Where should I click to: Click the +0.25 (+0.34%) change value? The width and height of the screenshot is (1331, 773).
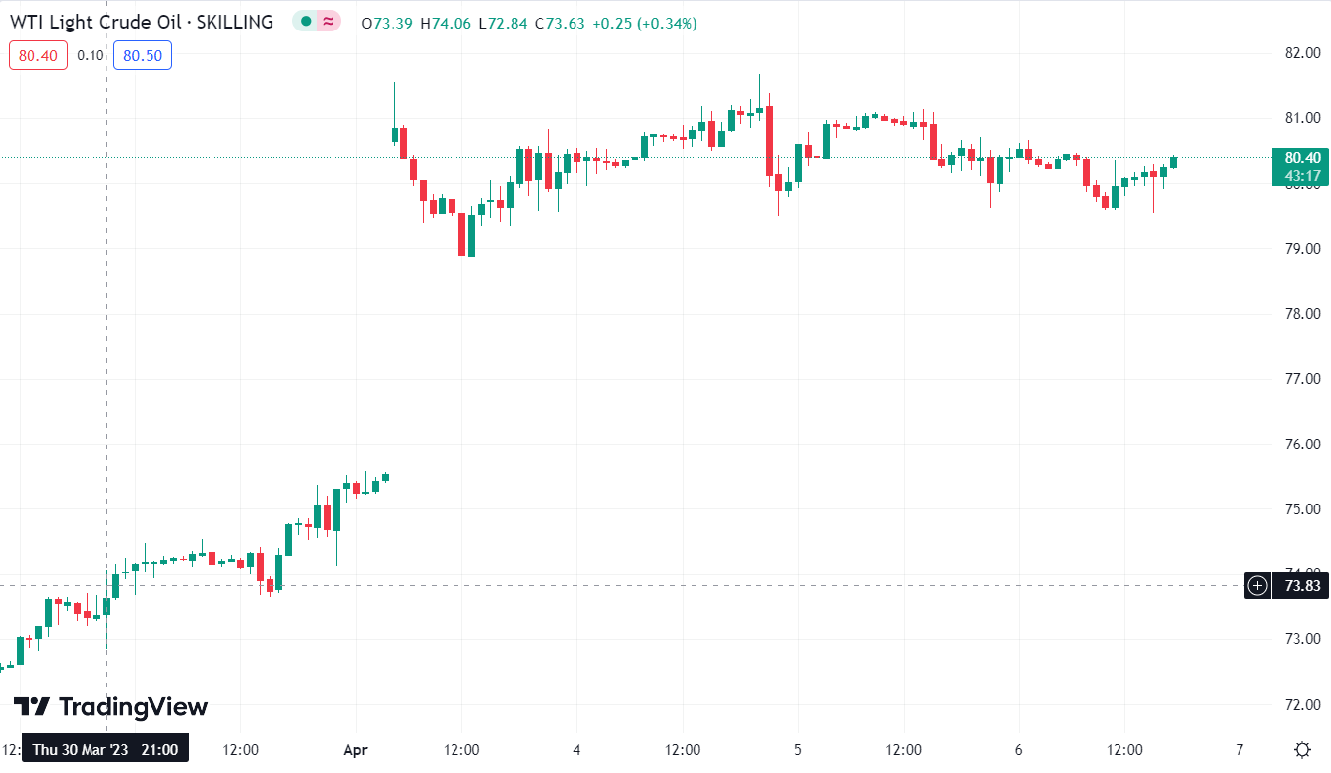point(644,23)
